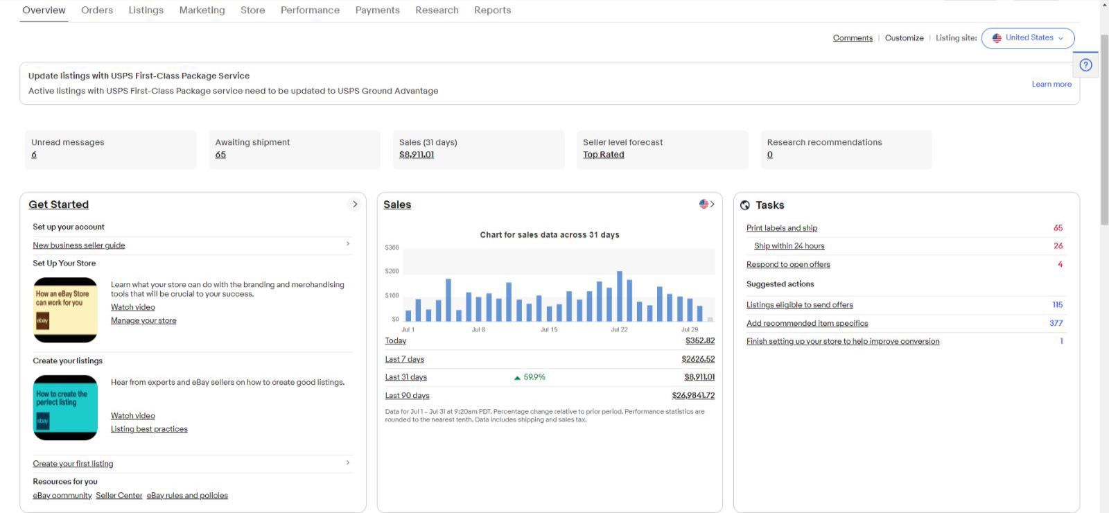This screenshot has width=1109, height=513.
Task: Open the Listing site United States dropdown
Action: pyautogui.click(x=1028, y=38)
